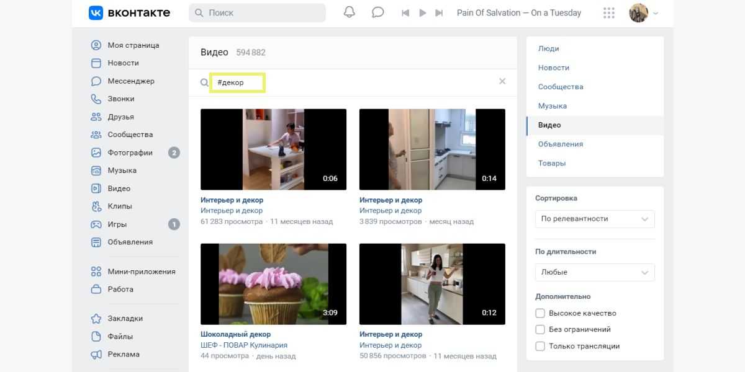
Task: Select the Музыка search category
Action: click(x=552, y=106)
